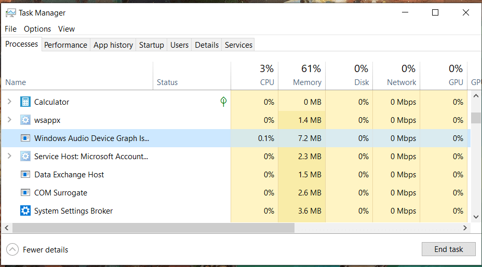This screenshot has height=267, width=482.
Task: Click the 2.6 MB memory value
Action: (310, 193)
